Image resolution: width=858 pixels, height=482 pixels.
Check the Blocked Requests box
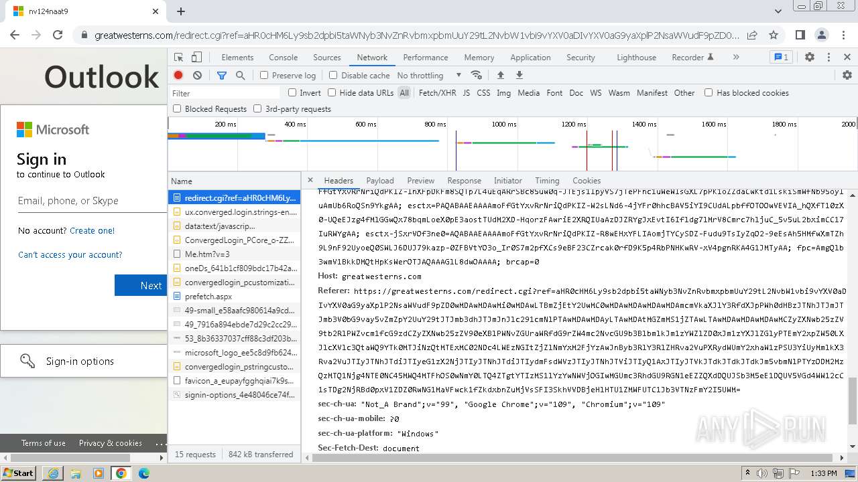pos(177,108)
